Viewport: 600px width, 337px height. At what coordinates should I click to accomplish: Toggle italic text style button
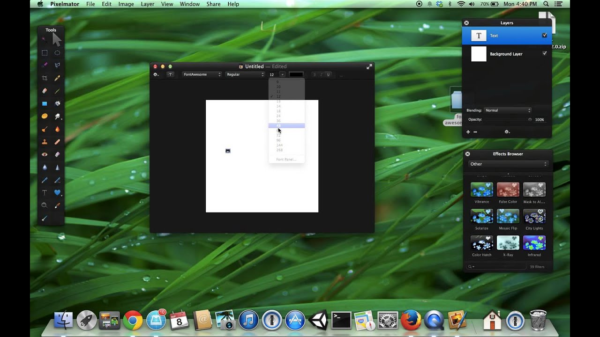(x=322, y=74)
